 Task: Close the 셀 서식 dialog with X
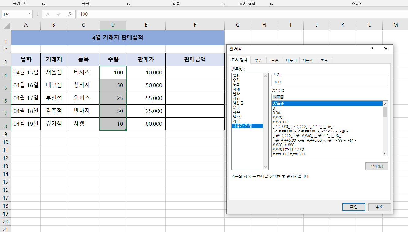coord(386,49)
